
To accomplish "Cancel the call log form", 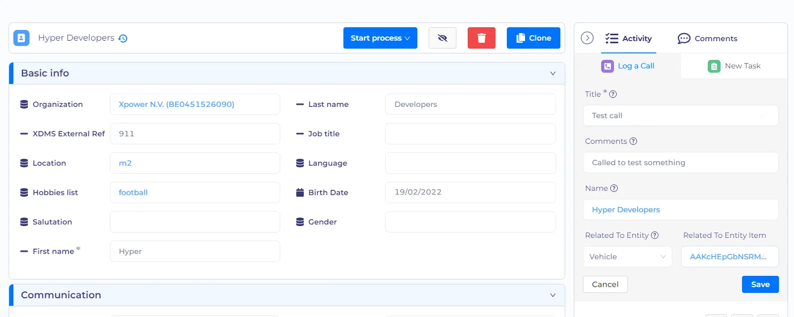I will coord(605,284).
